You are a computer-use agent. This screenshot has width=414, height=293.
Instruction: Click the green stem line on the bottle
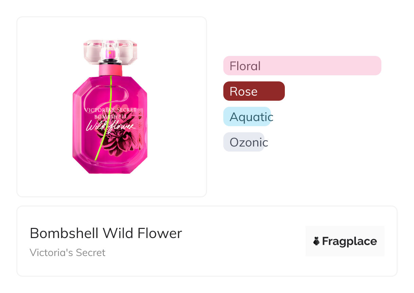[101, 149]
